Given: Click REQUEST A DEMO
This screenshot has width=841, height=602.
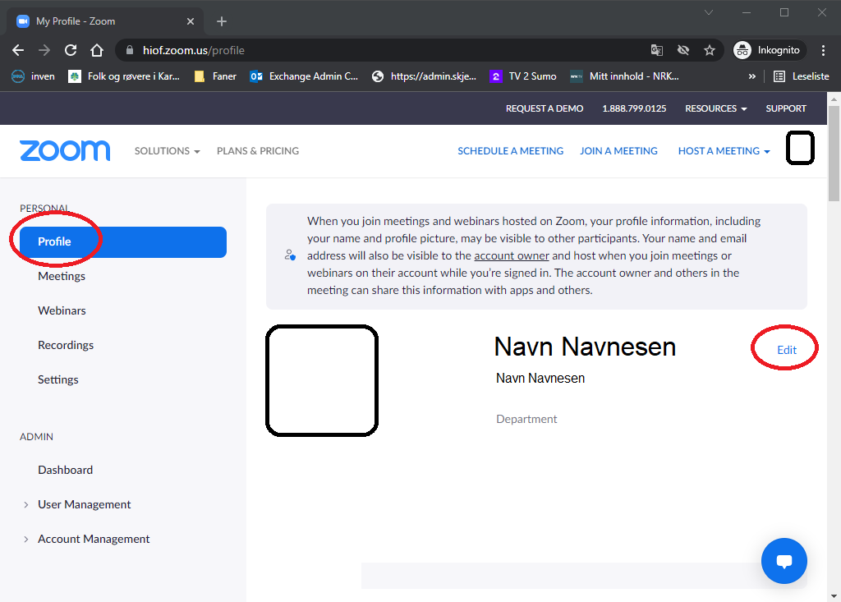Looking at the screenshot, I should 545,108.
